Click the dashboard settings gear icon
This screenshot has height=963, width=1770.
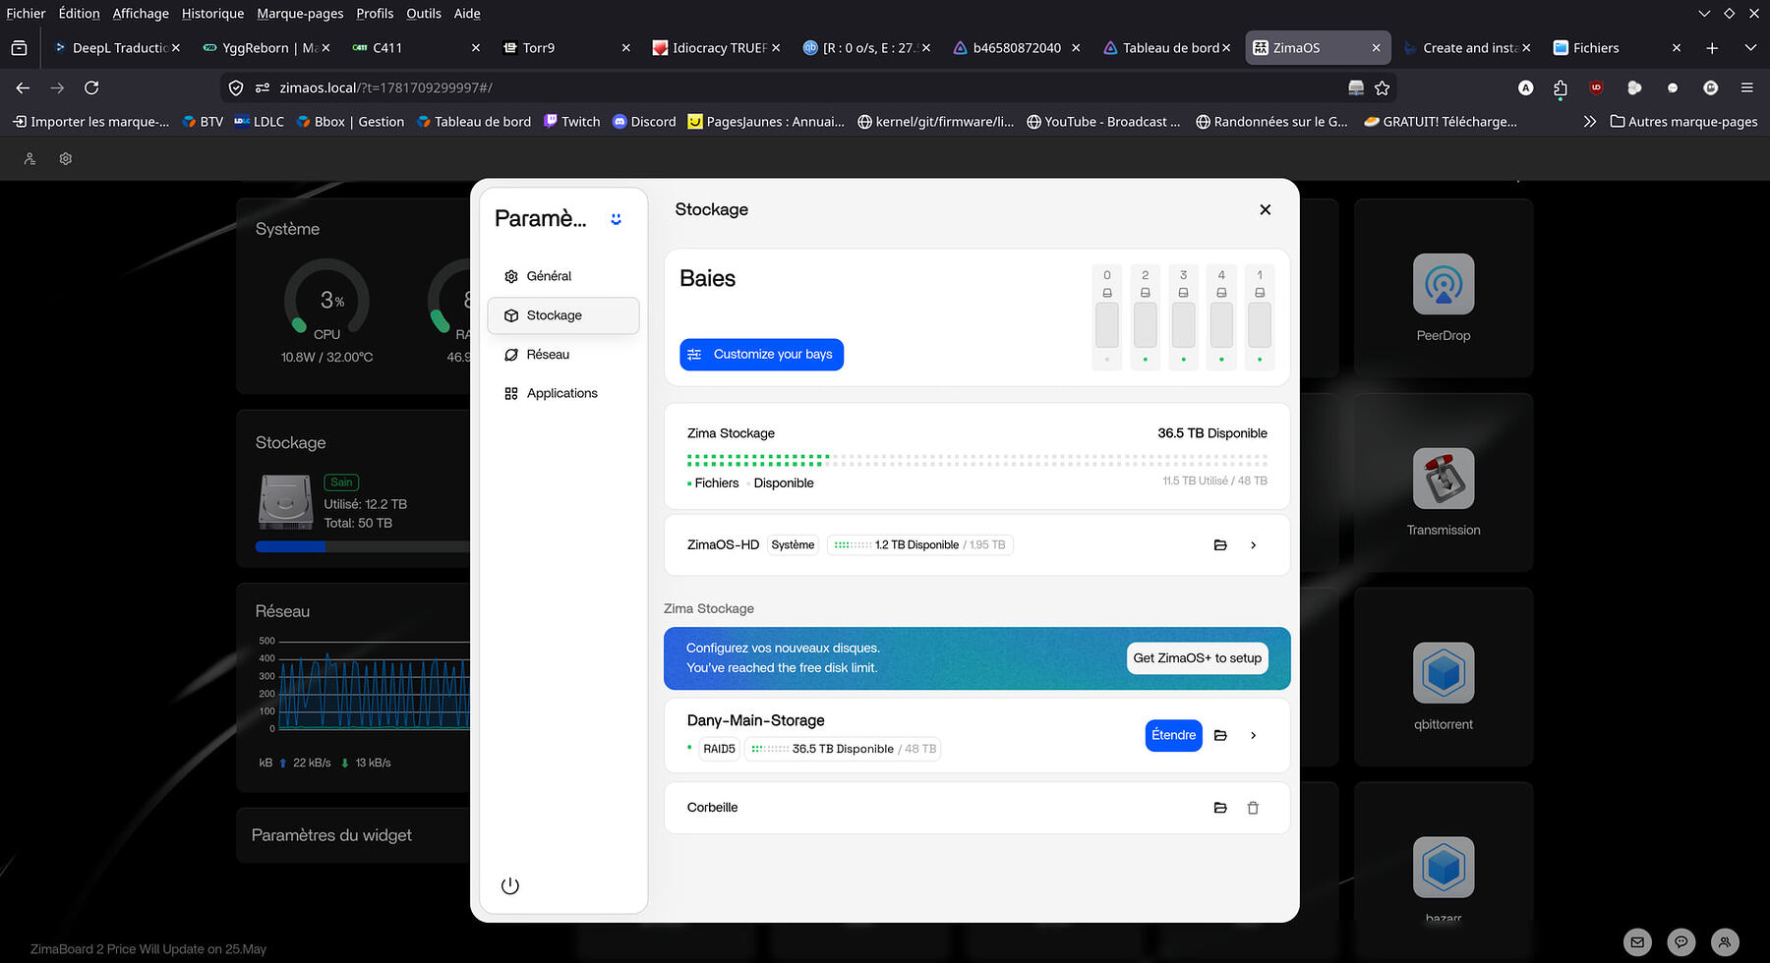click(66, 158)
